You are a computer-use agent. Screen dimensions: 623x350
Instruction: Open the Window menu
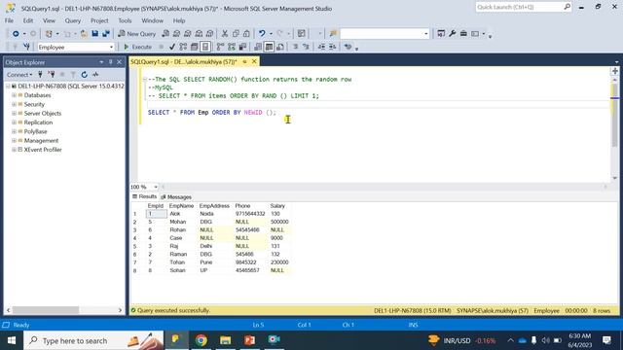(x=152, y=20)
